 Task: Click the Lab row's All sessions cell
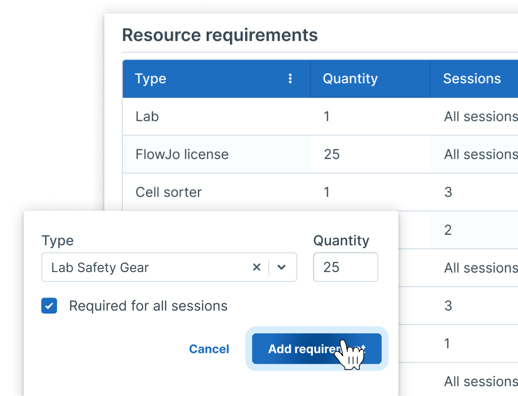480,117
